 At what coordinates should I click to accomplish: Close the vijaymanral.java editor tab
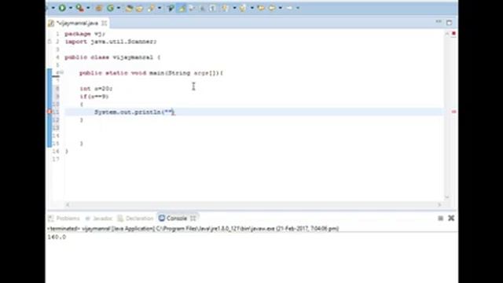click(105, 23)
